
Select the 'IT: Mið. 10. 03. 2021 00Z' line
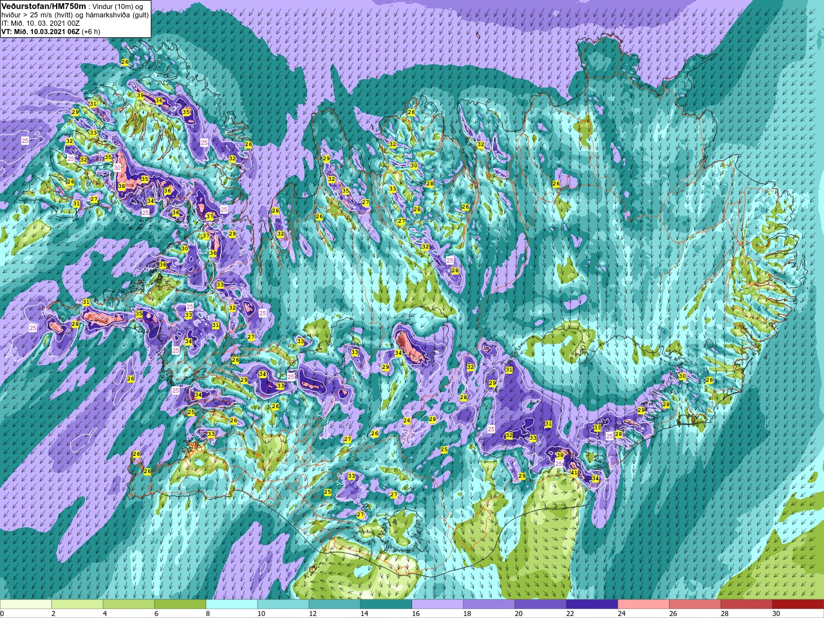point(41,23)
